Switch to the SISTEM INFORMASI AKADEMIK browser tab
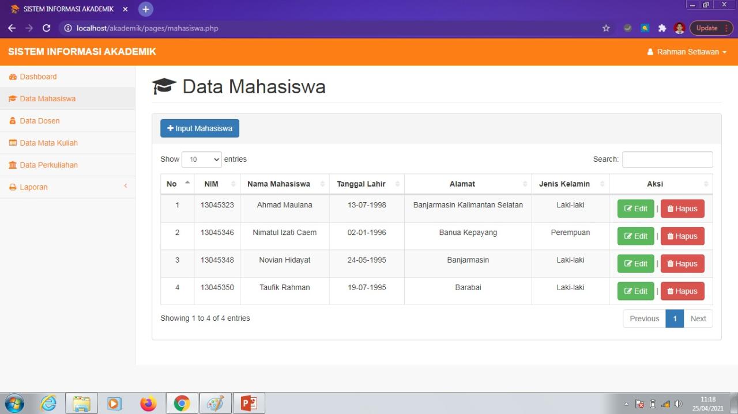 click(x=66, y=9)
